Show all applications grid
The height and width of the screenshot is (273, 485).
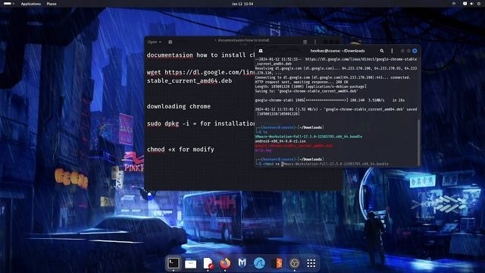(311, 263)
